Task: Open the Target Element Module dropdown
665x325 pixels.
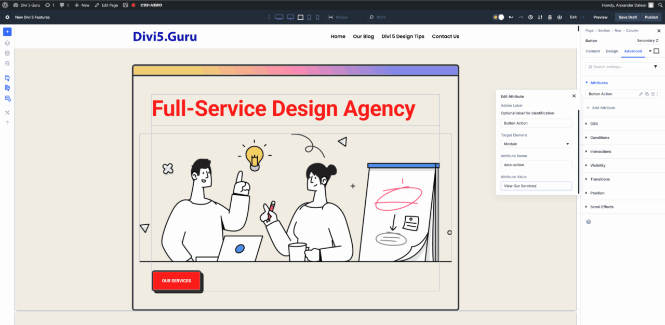Action: pyautogui.click(x=536, y=144)
